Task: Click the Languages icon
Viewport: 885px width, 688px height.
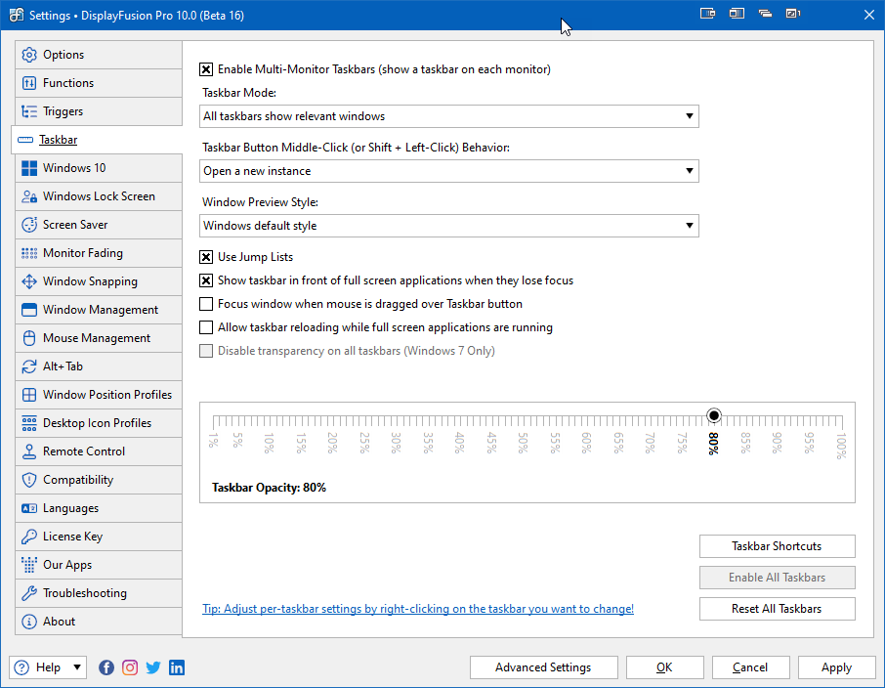Action: (28, 508)
